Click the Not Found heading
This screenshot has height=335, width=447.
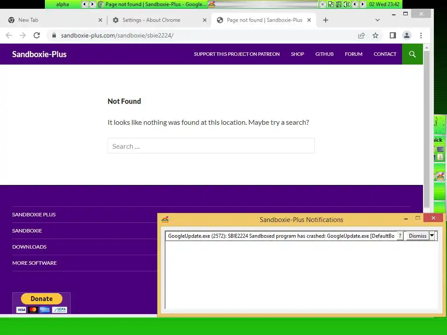[x=124, y=101]
